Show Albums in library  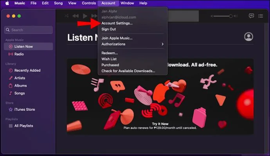(x=28, y=86)
